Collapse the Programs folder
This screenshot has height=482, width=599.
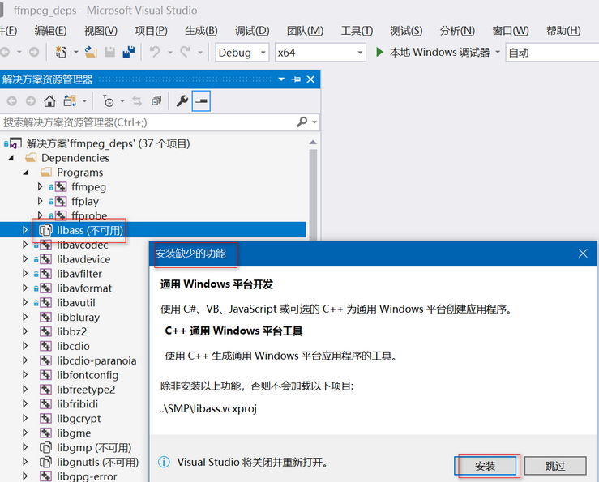pos(26,173)
